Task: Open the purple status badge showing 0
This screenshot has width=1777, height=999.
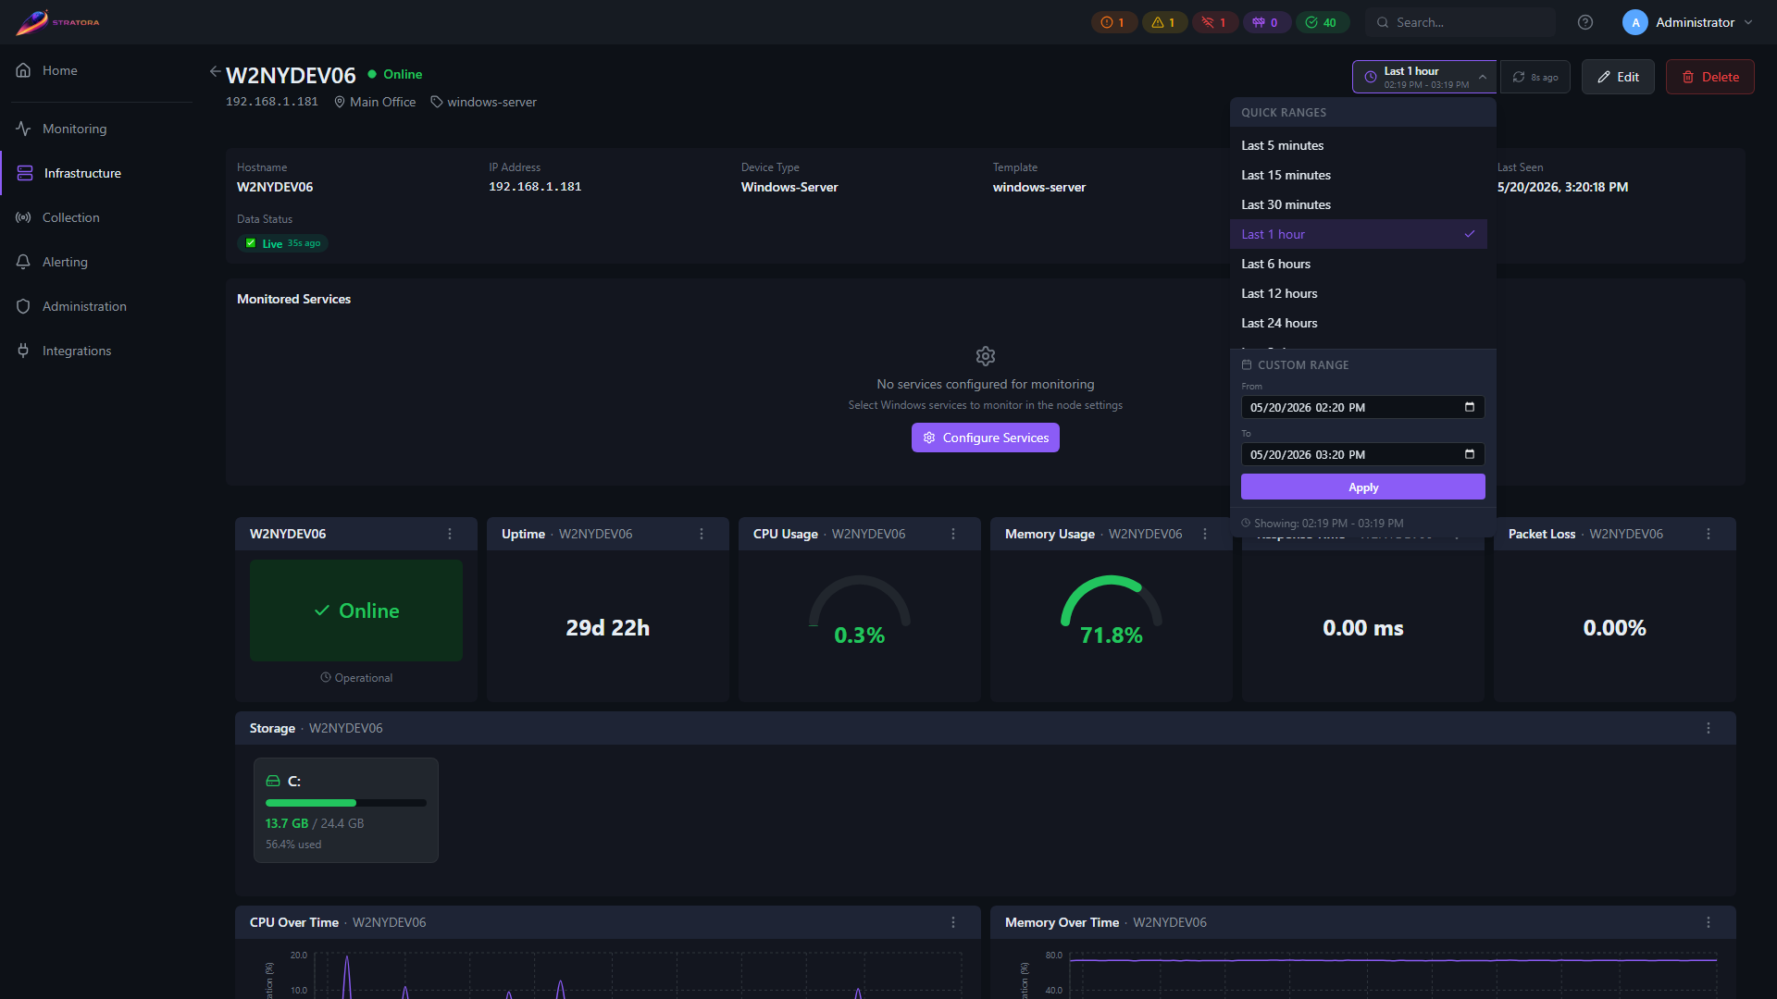Action: [x=1265, y=22]
